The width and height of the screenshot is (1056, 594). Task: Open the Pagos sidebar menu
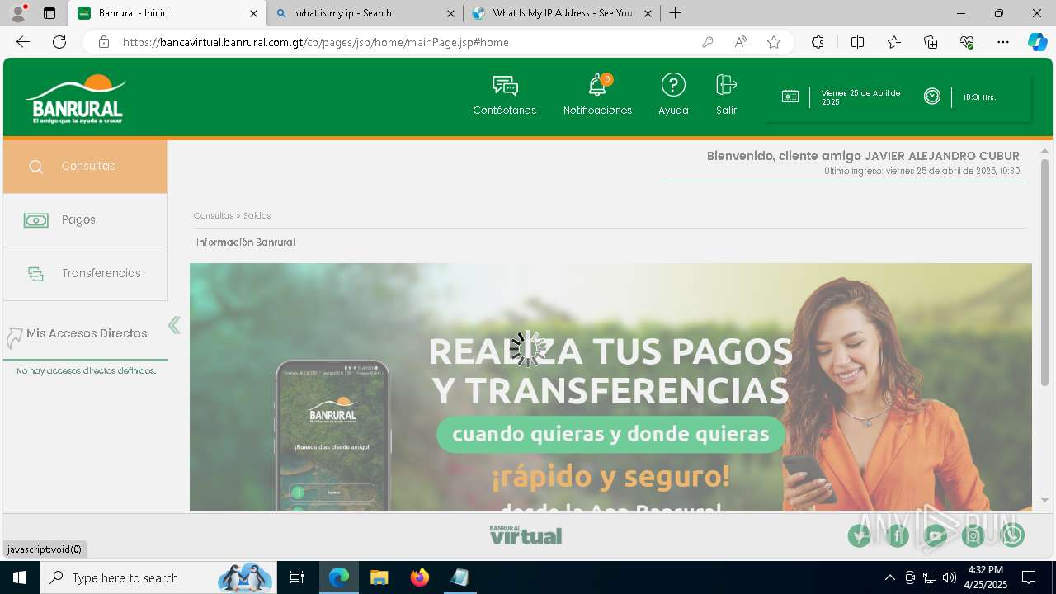(x=86, y=220)
